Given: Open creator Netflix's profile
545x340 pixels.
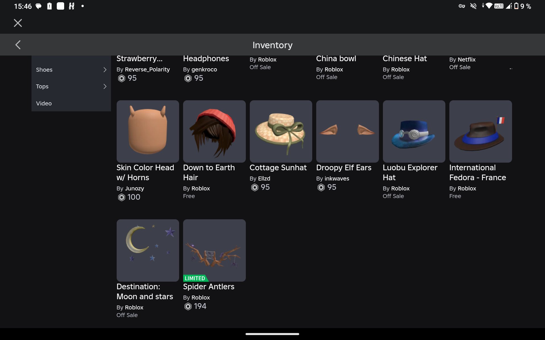Looking at the screenshot, I should click(x=466, y=59).
